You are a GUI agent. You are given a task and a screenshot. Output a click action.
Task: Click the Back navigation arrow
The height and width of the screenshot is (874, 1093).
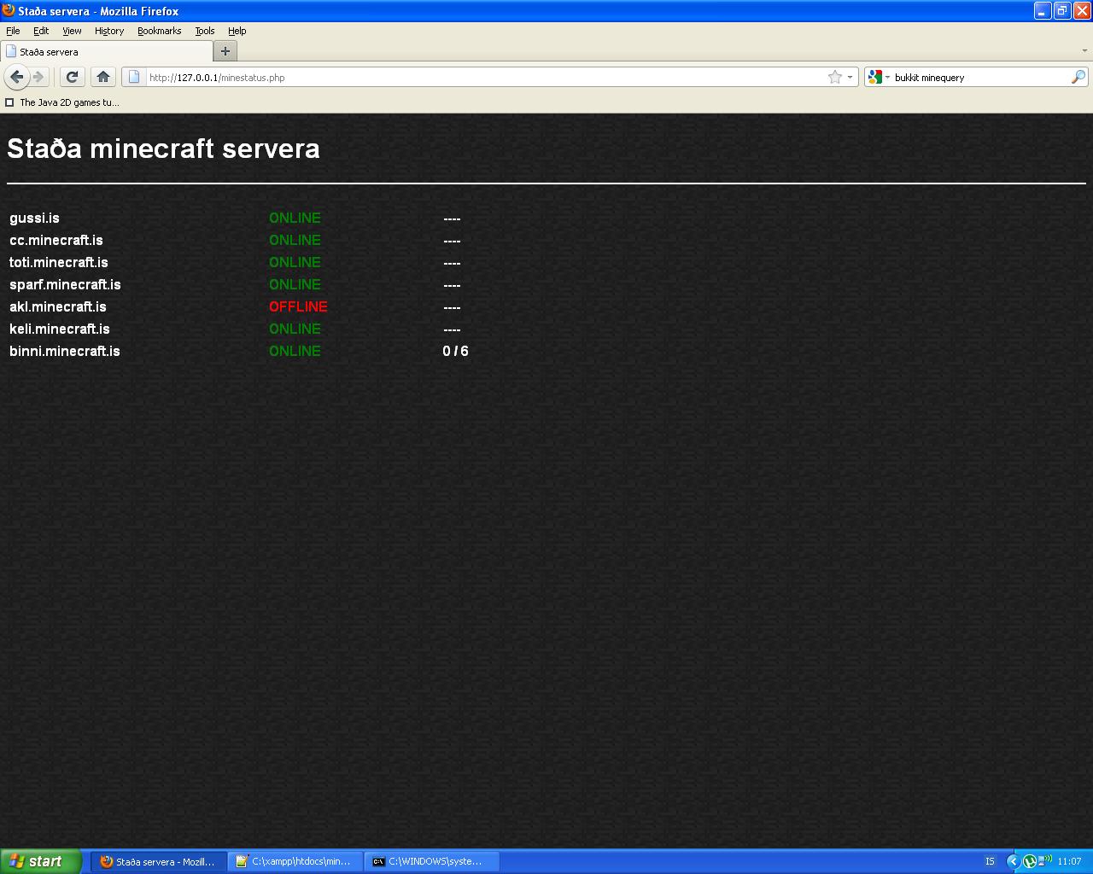16,77
